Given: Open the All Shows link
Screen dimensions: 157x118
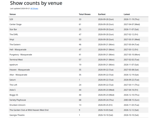Looking at the screenshot, I should coord(34,8).
